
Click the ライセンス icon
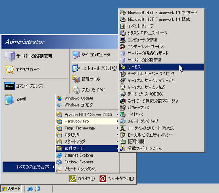point(123,115)
